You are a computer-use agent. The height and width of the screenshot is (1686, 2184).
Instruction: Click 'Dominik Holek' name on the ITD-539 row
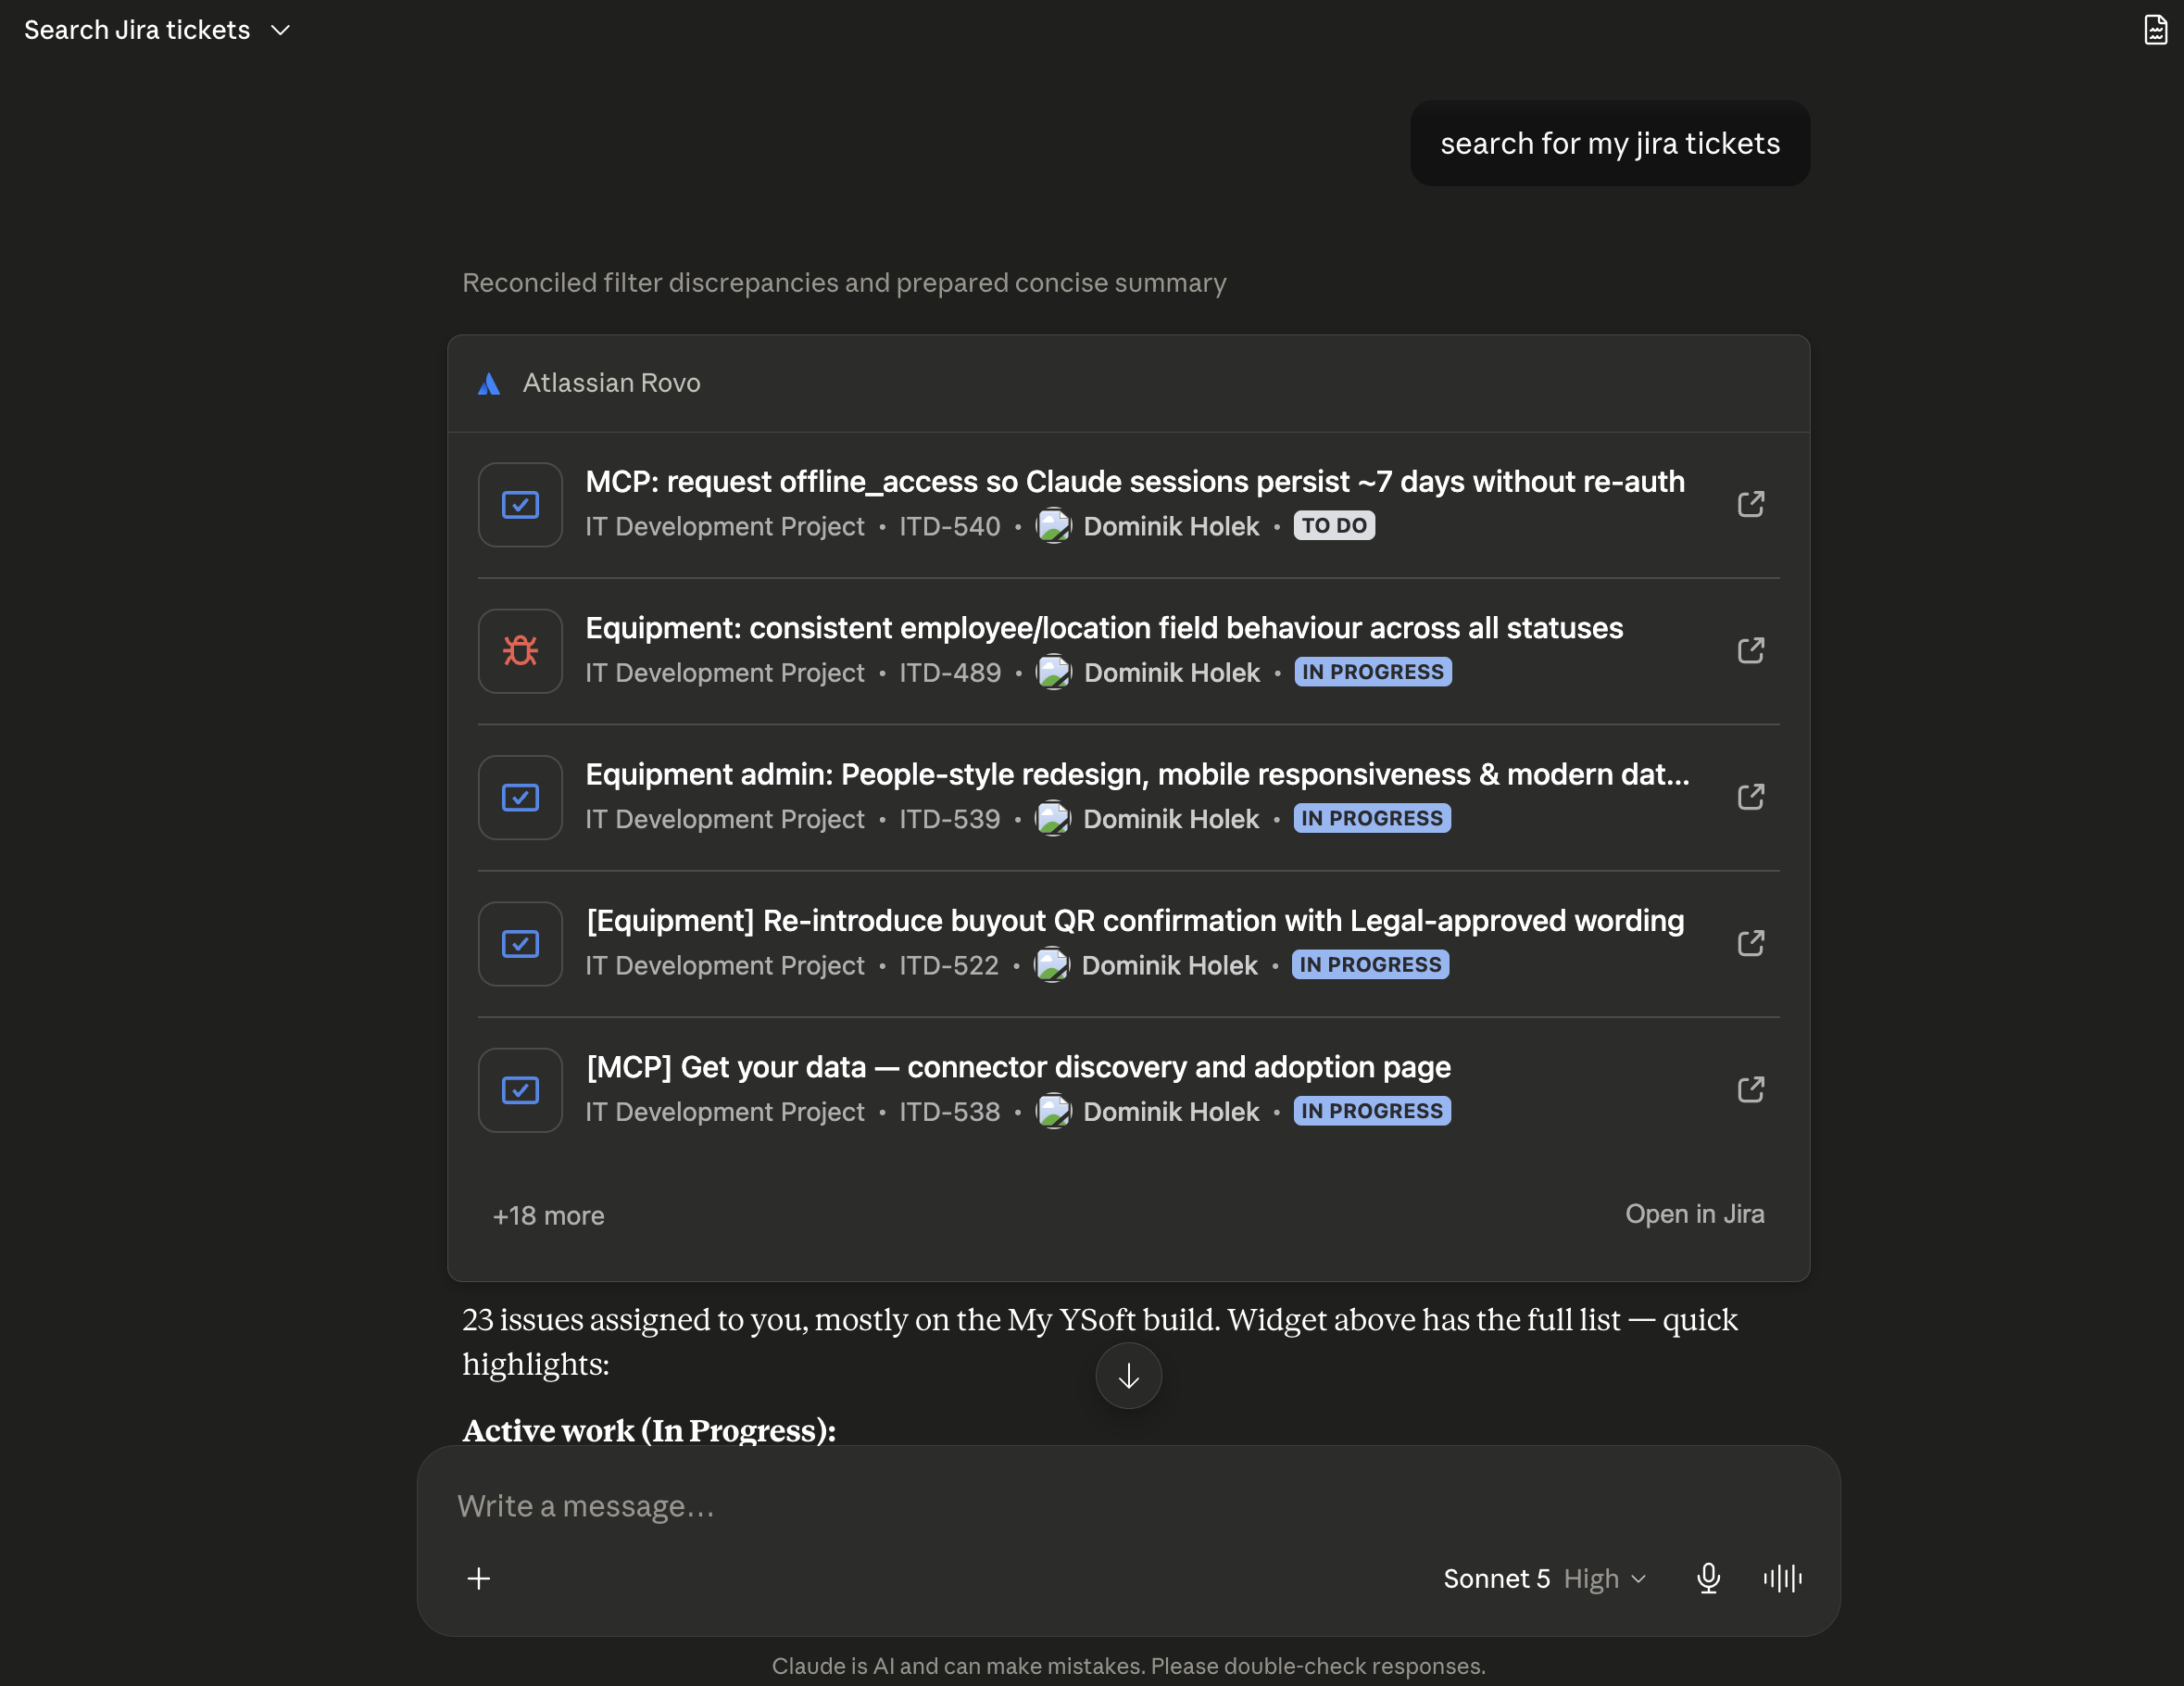1171,819
